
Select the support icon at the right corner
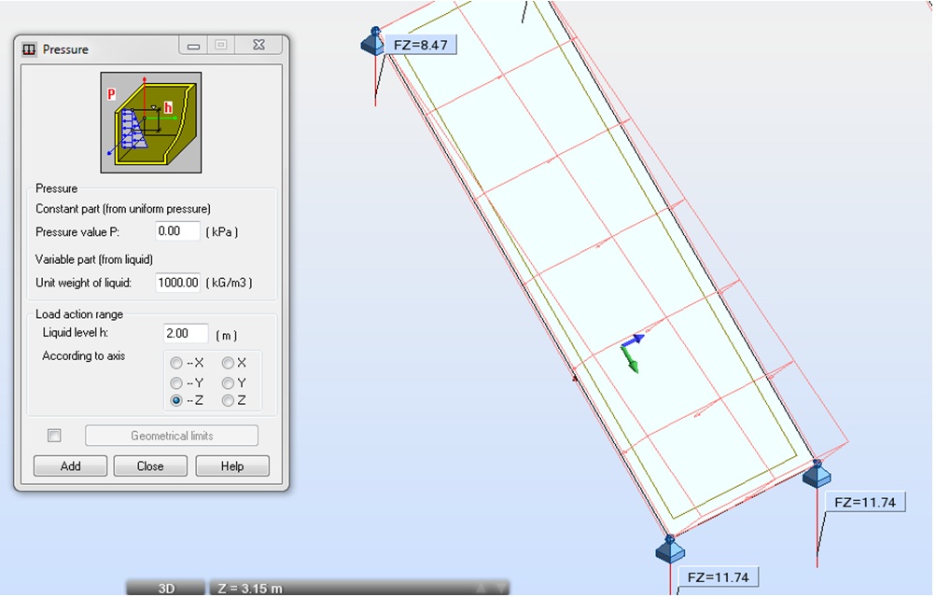click(x=817, y=474)
